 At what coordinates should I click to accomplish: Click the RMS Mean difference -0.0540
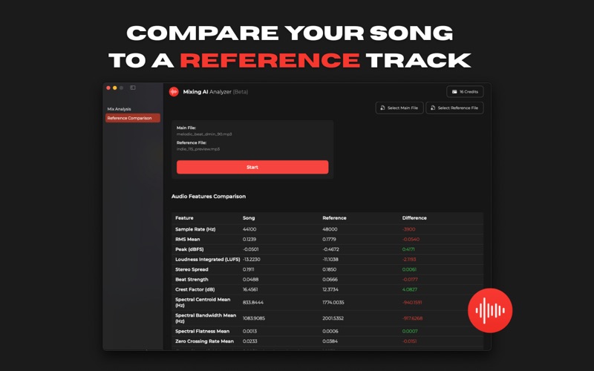pos(411,239)
